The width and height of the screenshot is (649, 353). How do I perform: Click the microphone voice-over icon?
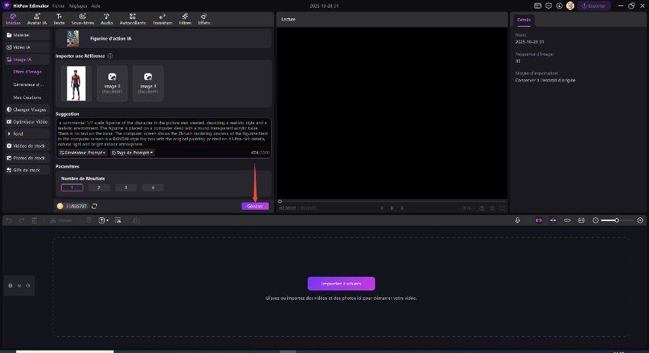[518, 220]
